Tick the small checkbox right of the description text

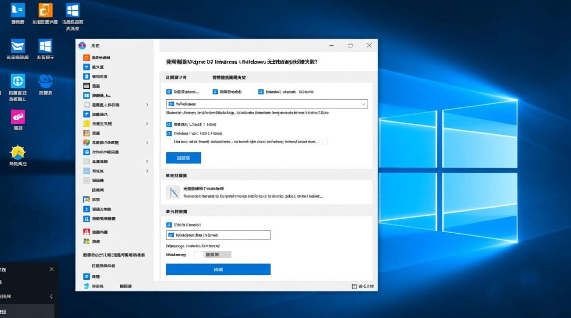pyautogui.click(x=325, y=142)
